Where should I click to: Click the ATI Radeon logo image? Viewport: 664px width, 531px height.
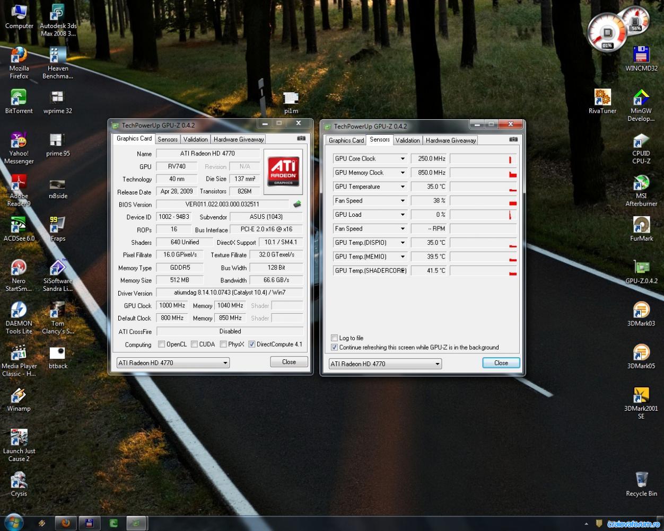point(283,171)
